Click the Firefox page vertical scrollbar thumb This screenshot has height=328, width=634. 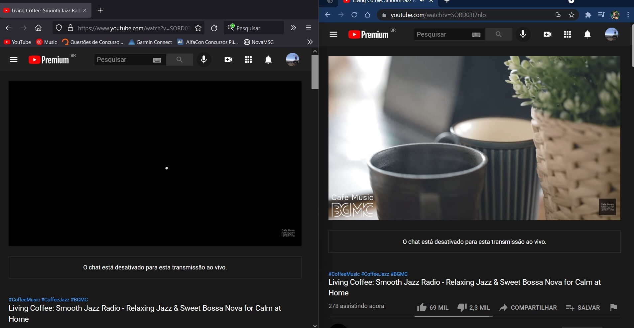315,72
